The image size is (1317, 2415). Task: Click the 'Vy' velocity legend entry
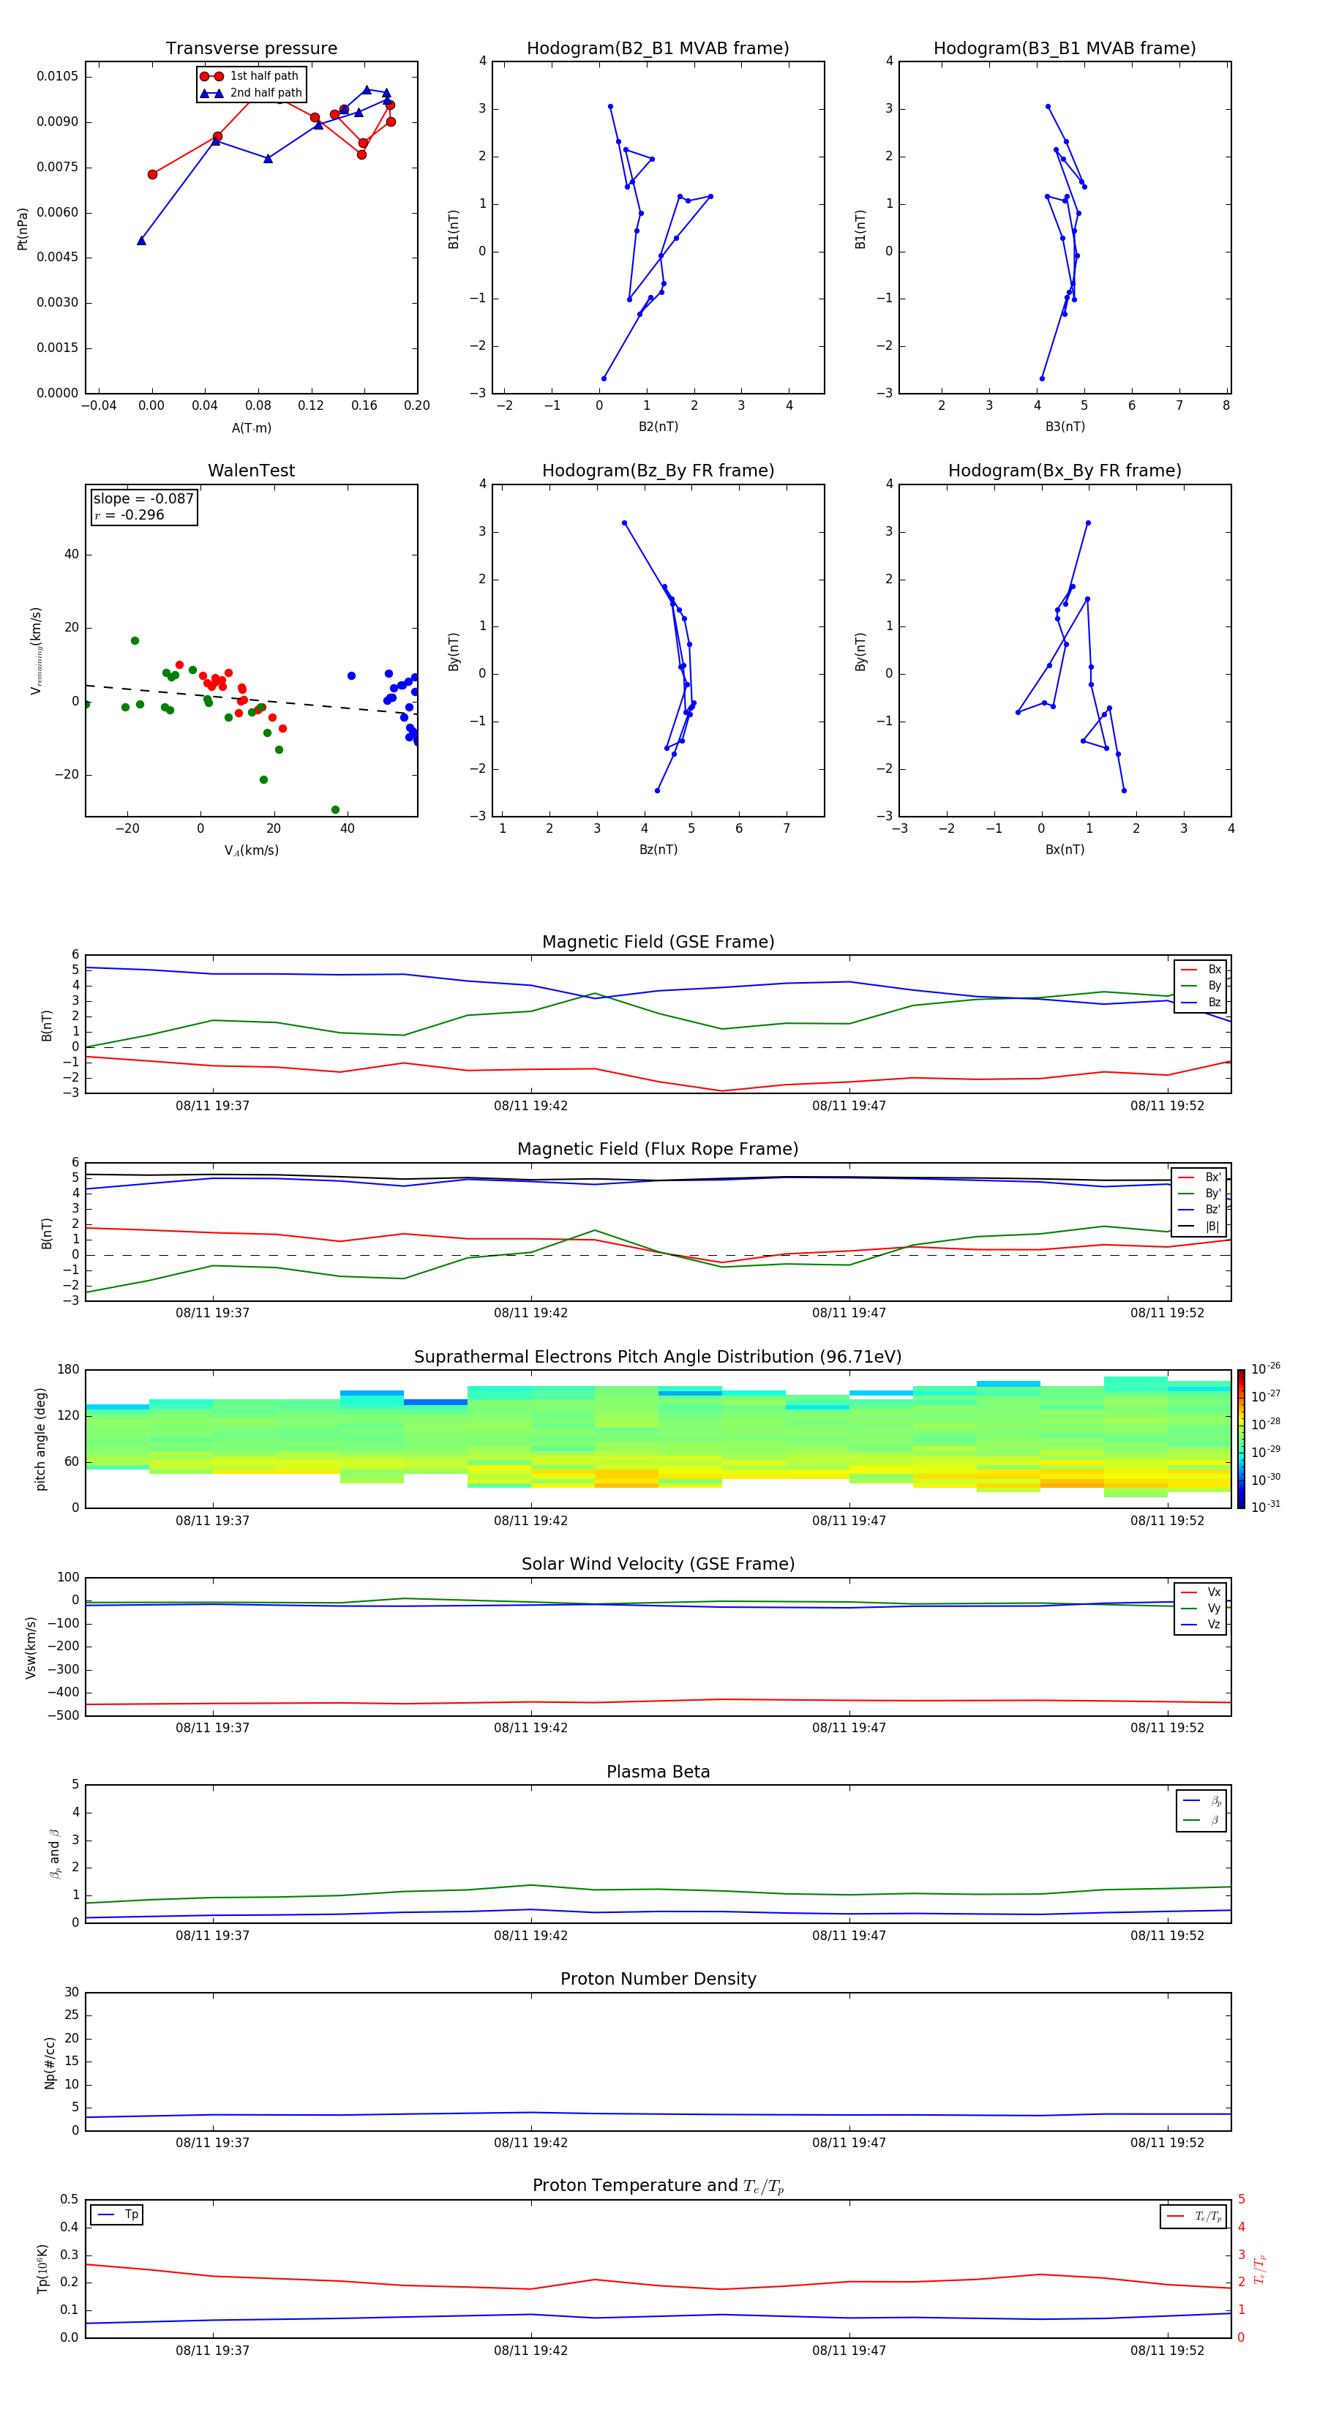(x=1201, y=1608)
